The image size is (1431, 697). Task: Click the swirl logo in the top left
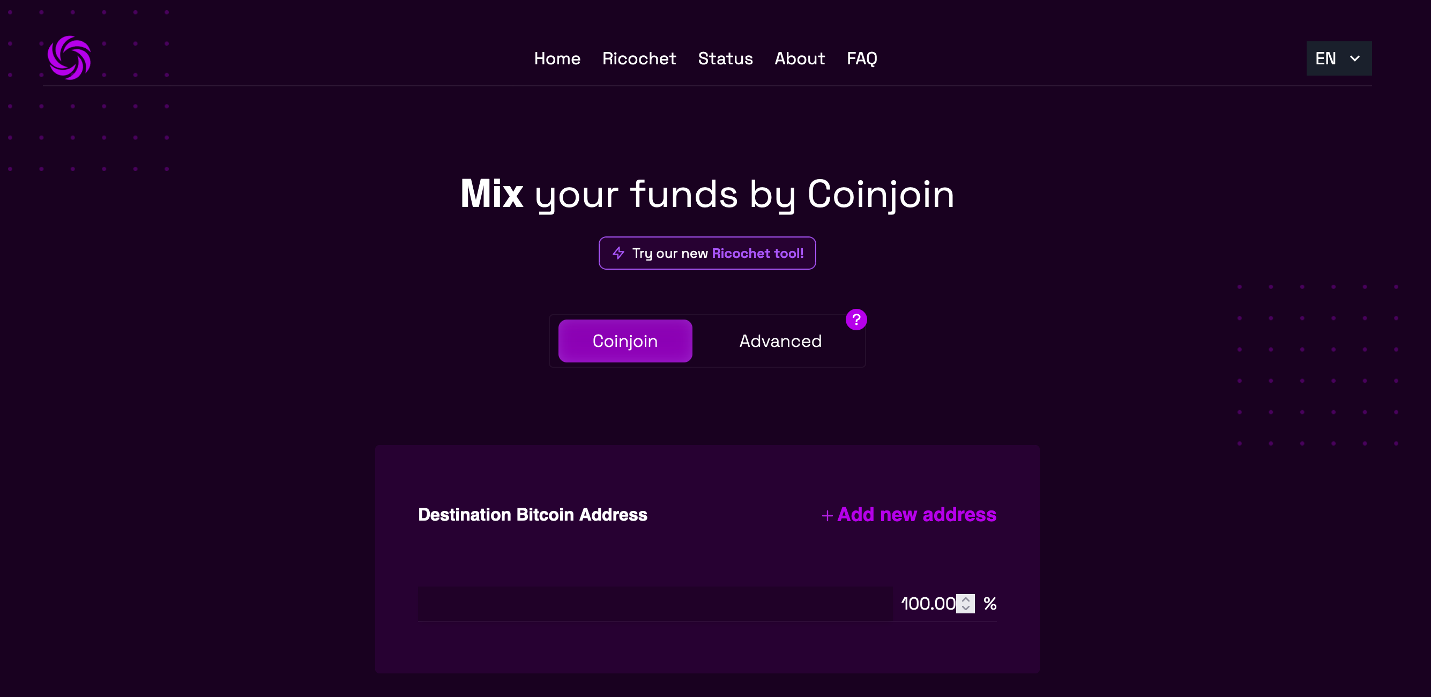pyautogui.click(x=69, y=58)
